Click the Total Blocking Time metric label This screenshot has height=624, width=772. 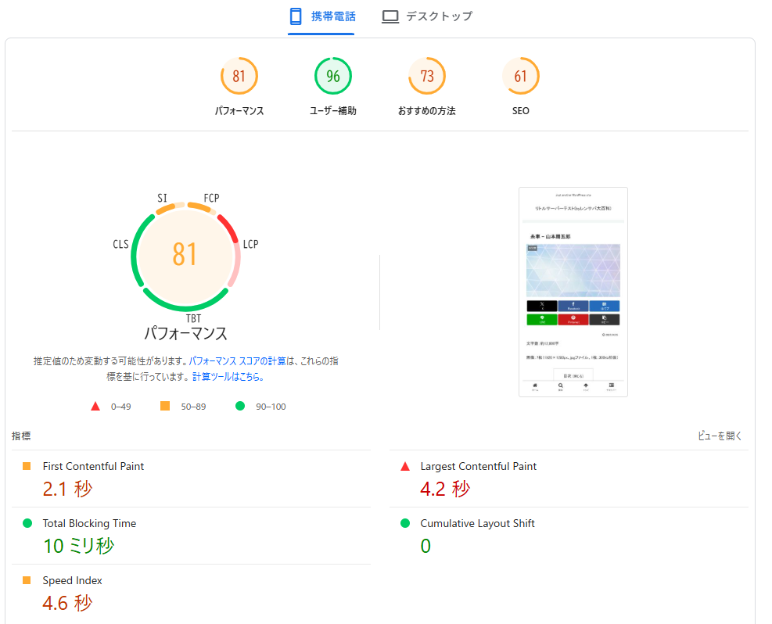coord(90,524)
